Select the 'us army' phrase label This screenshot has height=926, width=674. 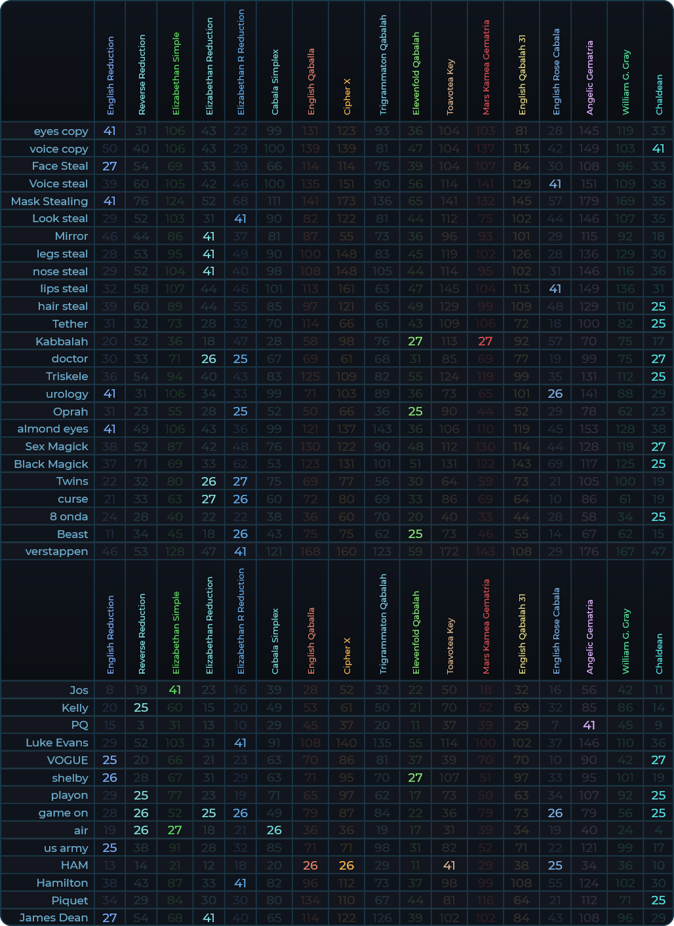(66, 848)
